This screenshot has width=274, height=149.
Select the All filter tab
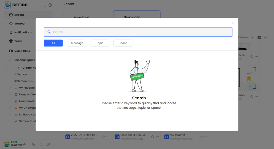pos(53,43)
